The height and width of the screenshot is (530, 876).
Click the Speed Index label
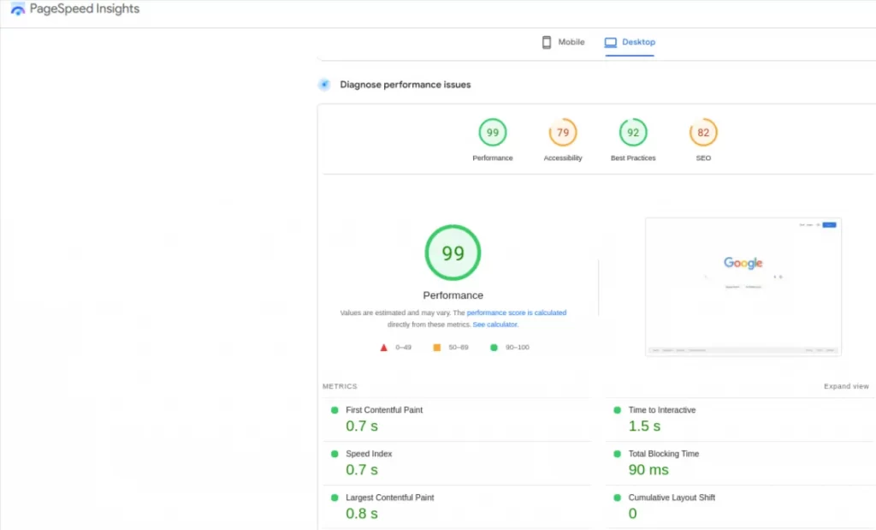coord(369,454)
